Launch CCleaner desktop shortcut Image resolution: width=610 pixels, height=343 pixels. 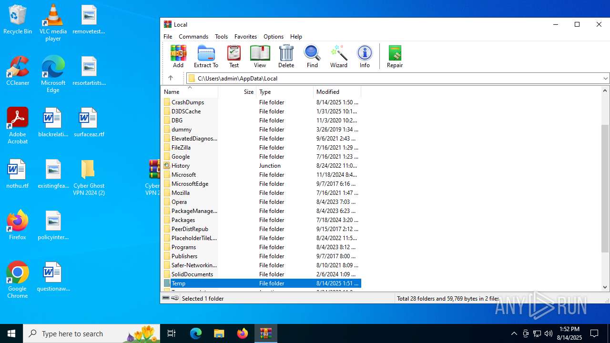click(x=18, y=71)
